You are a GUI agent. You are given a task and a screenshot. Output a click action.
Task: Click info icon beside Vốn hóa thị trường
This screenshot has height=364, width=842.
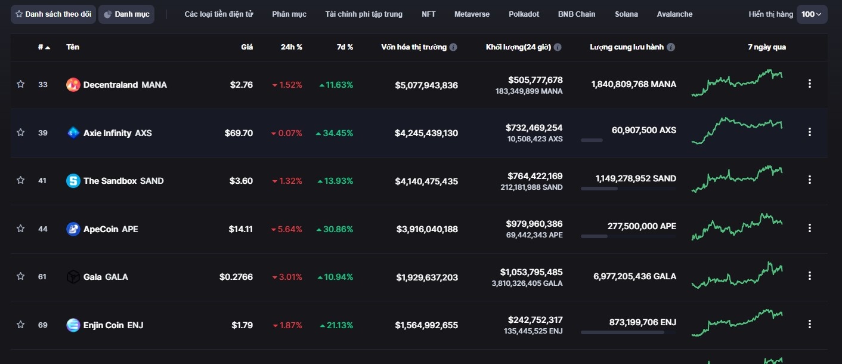[453, 47]
